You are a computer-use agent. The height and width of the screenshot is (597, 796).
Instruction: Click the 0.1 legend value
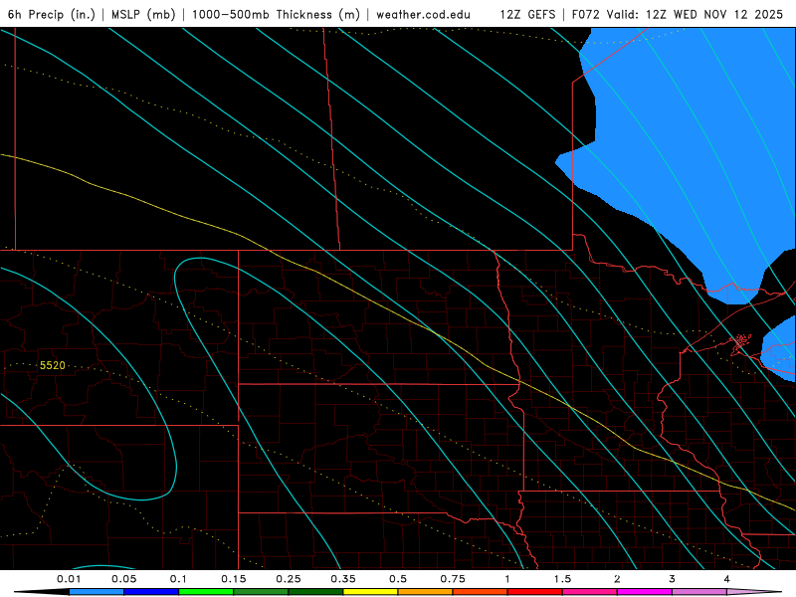coord(178,579)
